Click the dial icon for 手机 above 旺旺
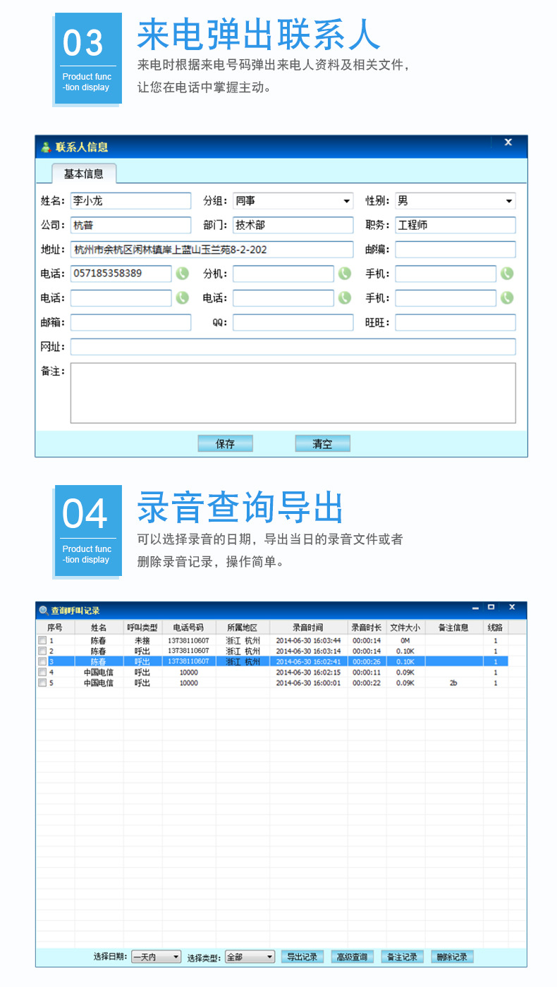Image resolution: width=557 pixels, height=987 pixels. tap(507, 298)
